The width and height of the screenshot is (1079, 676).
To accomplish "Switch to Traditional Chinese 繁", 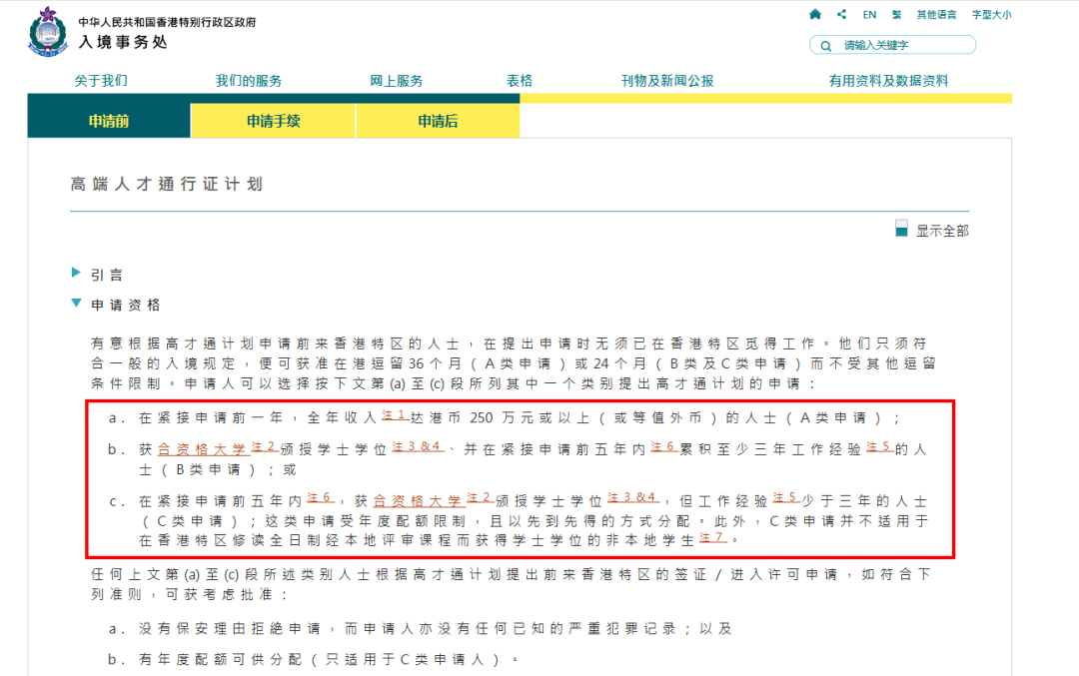I will [896, 14].
